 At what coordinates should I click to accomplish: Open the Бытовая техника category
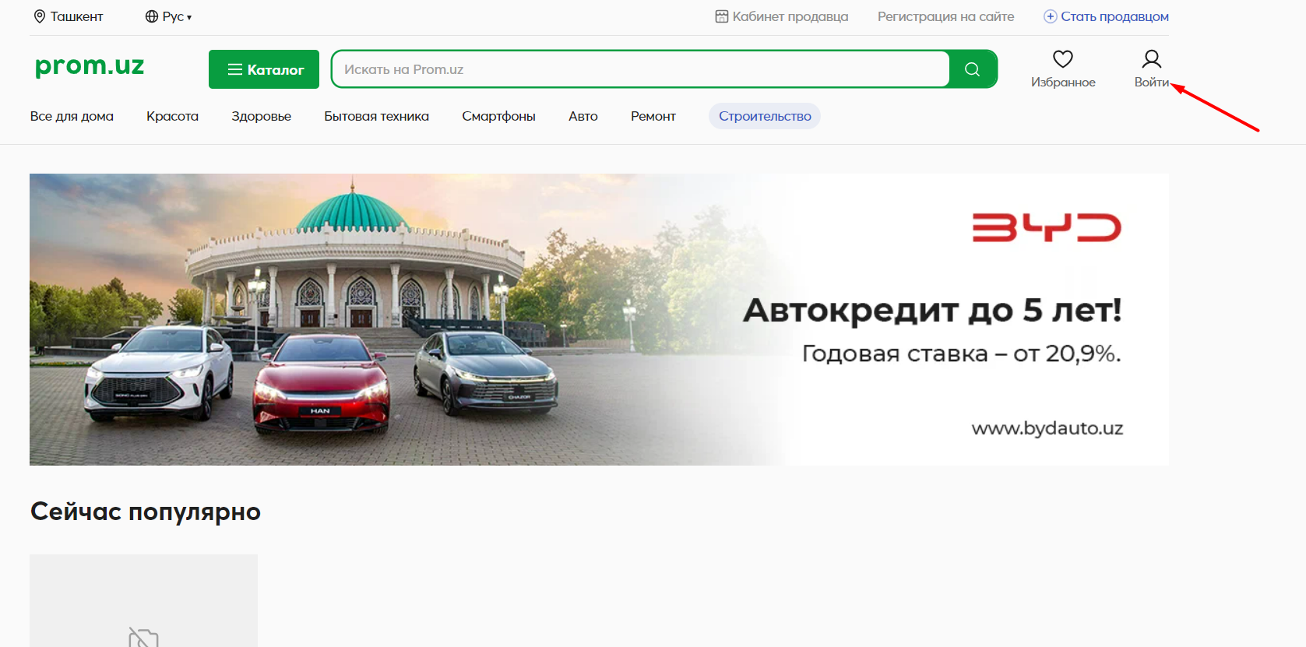pyautogui.click(x=376, y=116)
